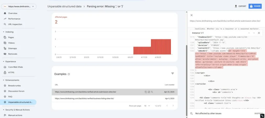Select verified-business-listing-sites-list URL row
The image size is (265, 118).
point(115,98)
